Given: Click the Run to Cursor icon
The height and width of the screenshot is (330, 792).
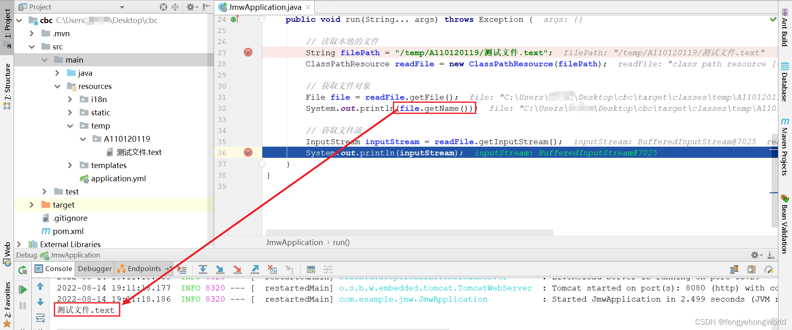Looking at the screenshot, I should click(x=290, y=269).
